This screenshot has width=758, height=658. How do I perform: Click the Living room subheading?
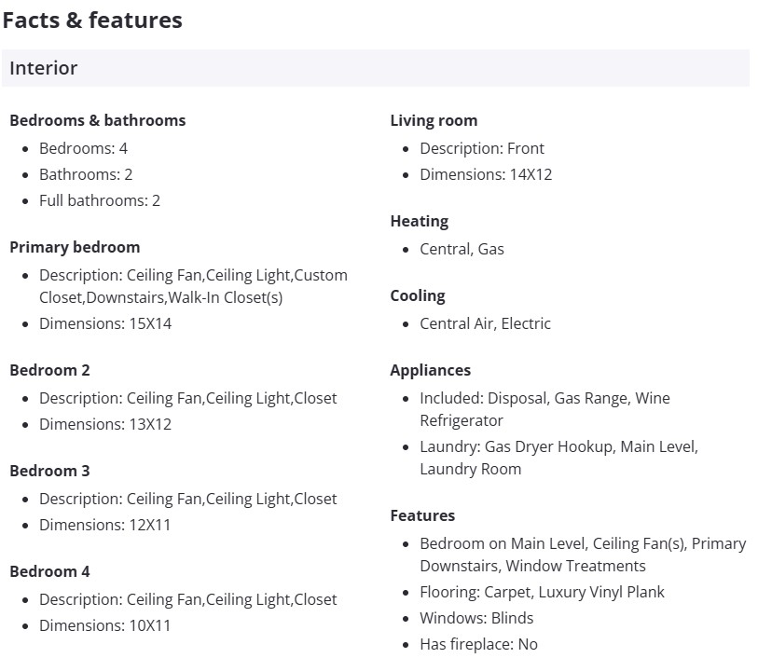tap(434, 120)
